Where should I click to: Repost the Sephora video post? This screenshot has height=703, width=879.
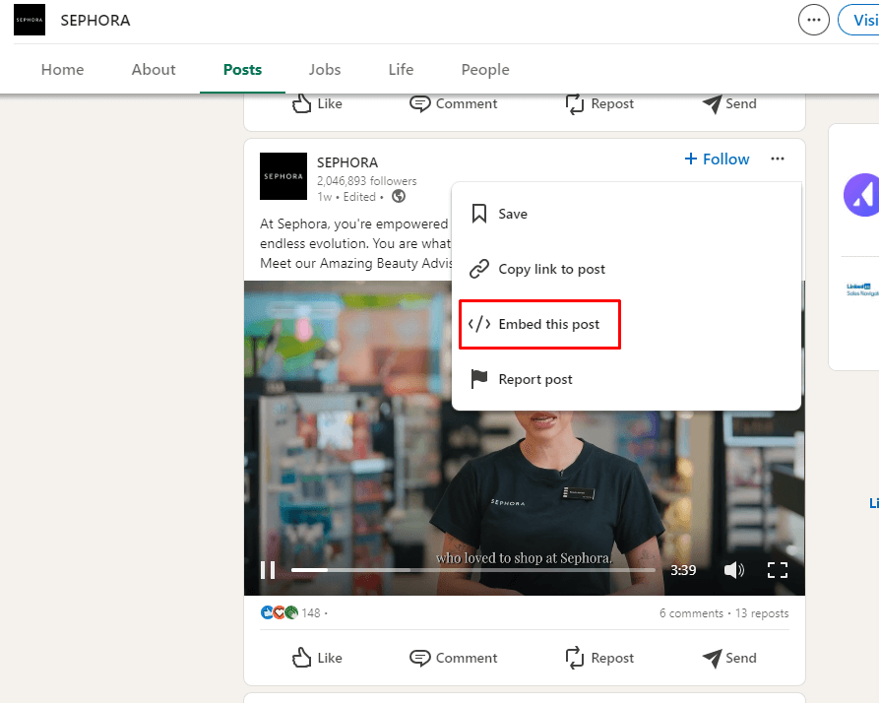coord(599,658)
